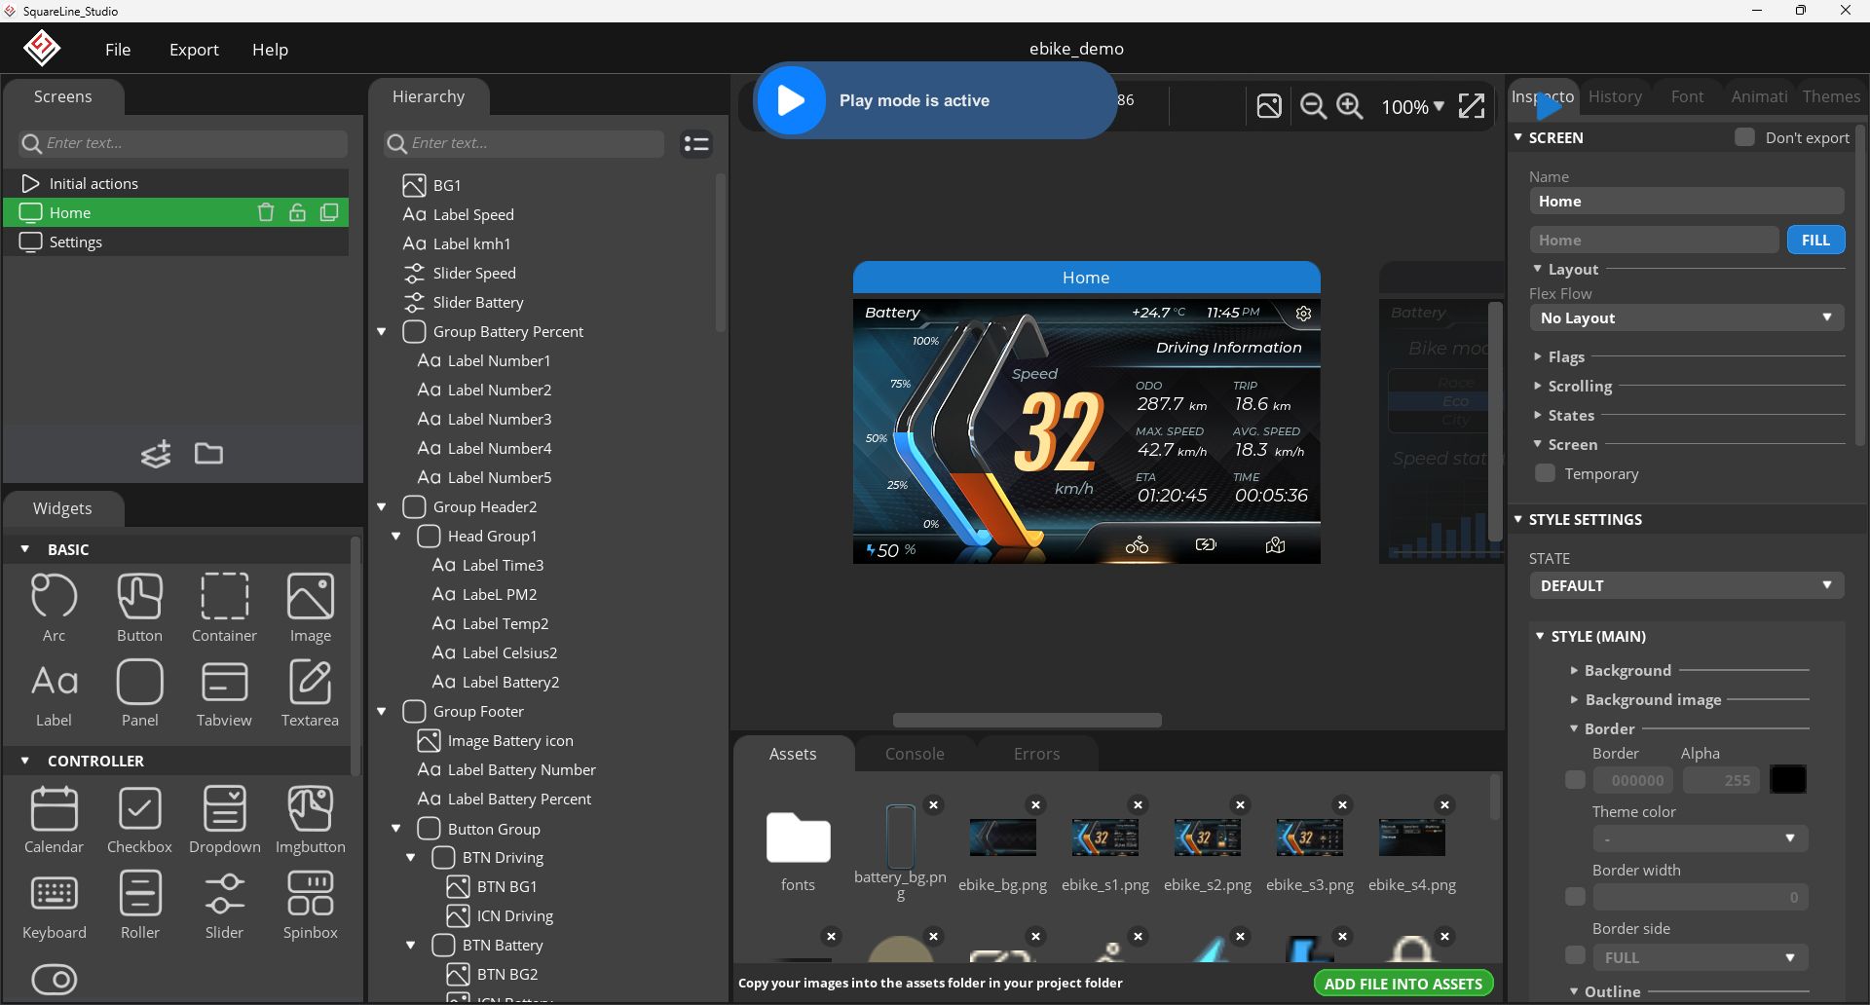This screenshot has width=1870, height=1005.
Task: Select Initial actions in Screens
Action: click(176, 183)
